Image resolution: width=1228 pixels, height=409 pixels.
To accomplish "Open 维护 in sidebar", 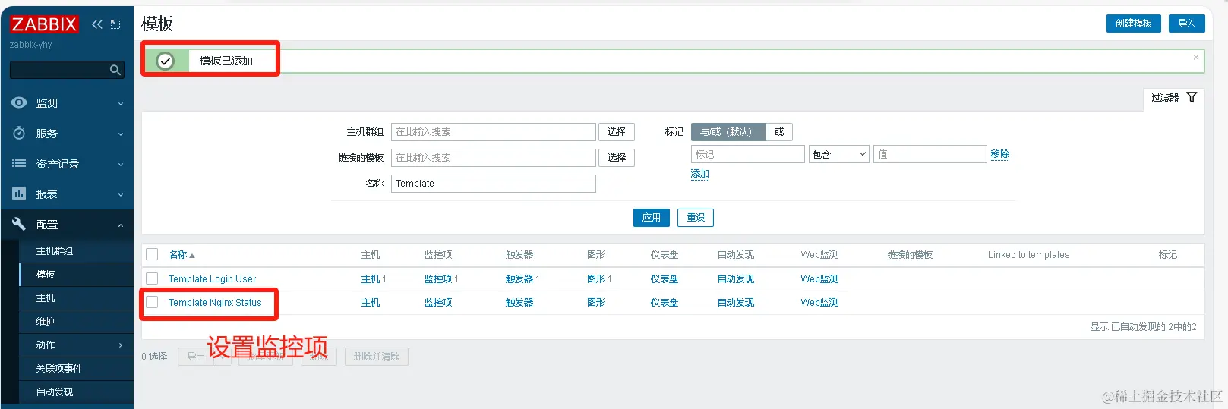I will pyautogui.click(x=46, y=322).
